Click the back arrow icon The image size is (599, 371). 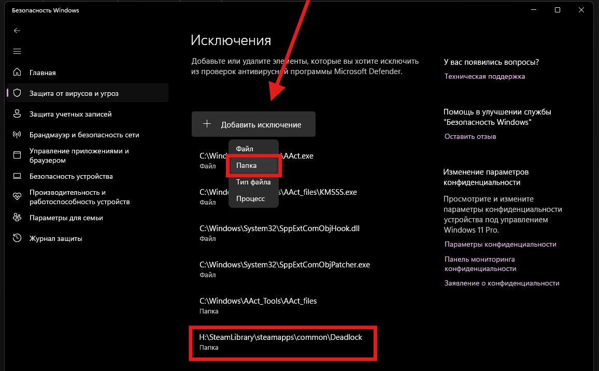17,31
